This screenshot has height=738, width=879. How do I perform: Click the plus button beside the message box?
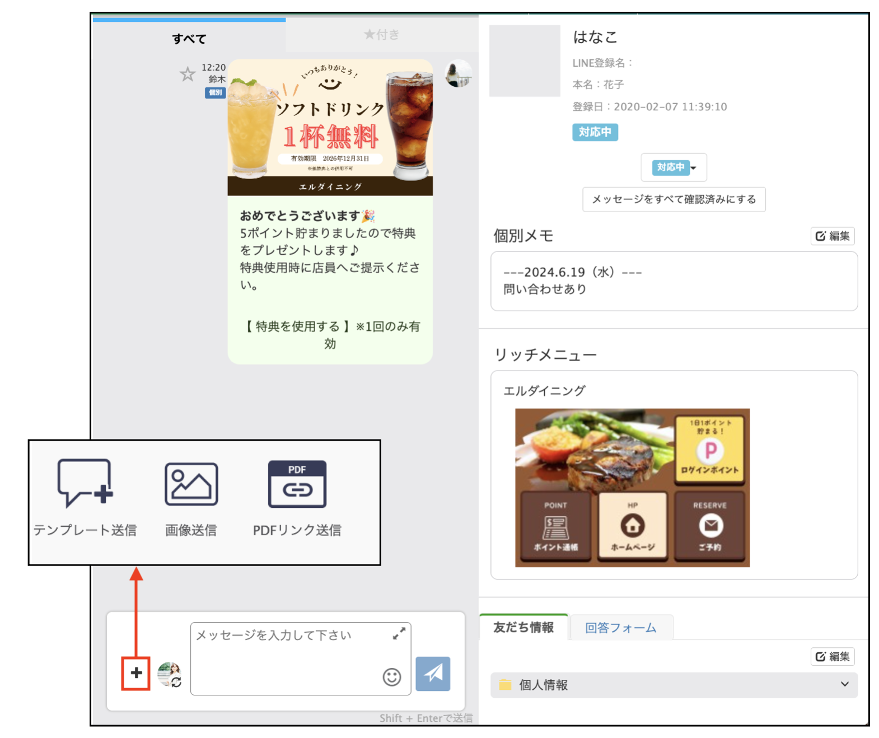136,673
